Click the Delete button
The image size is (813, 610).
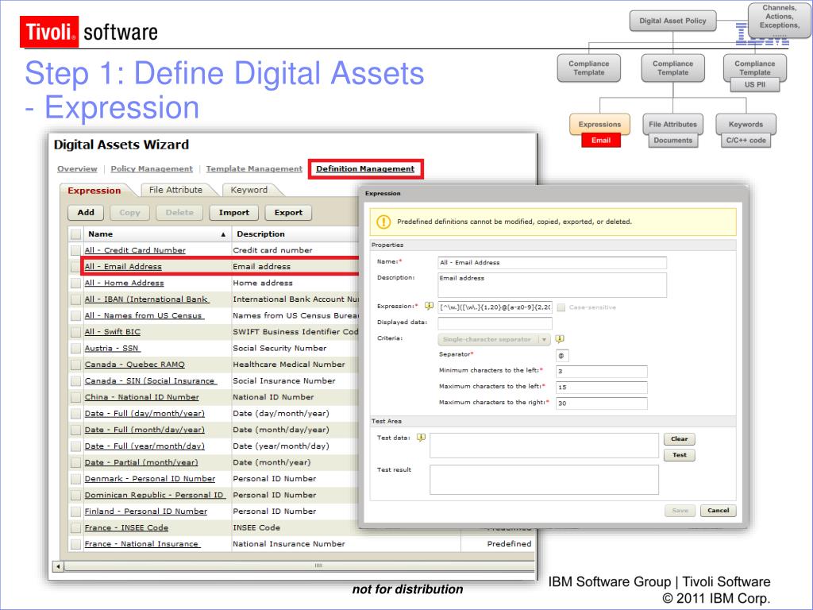pos(179,212)
